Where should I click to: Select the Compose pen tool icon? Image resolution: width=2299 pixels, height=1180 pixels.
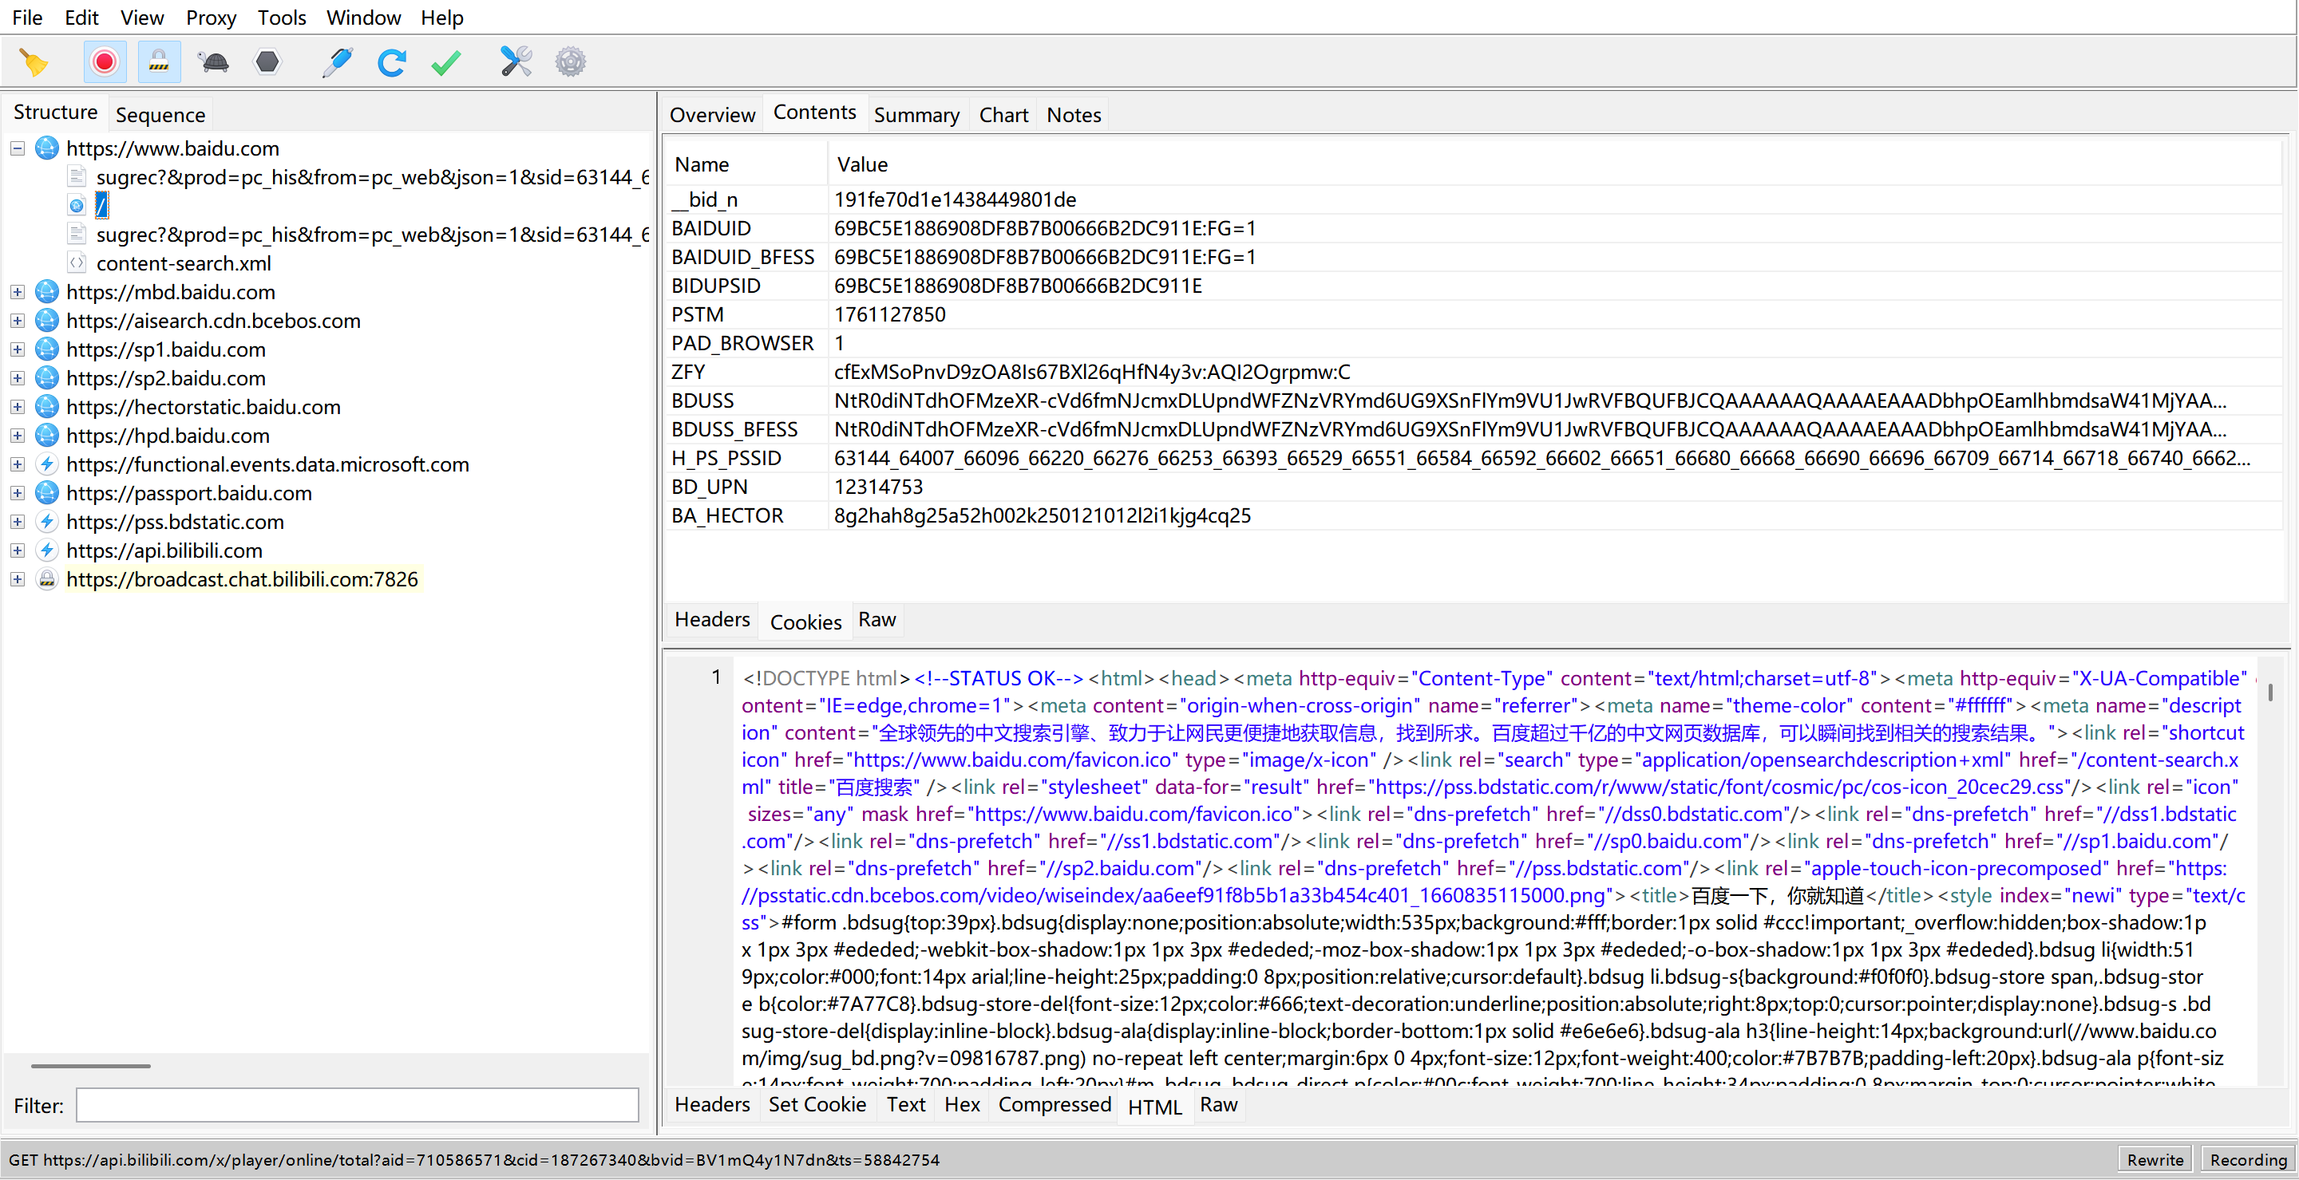tap(338, 62)
